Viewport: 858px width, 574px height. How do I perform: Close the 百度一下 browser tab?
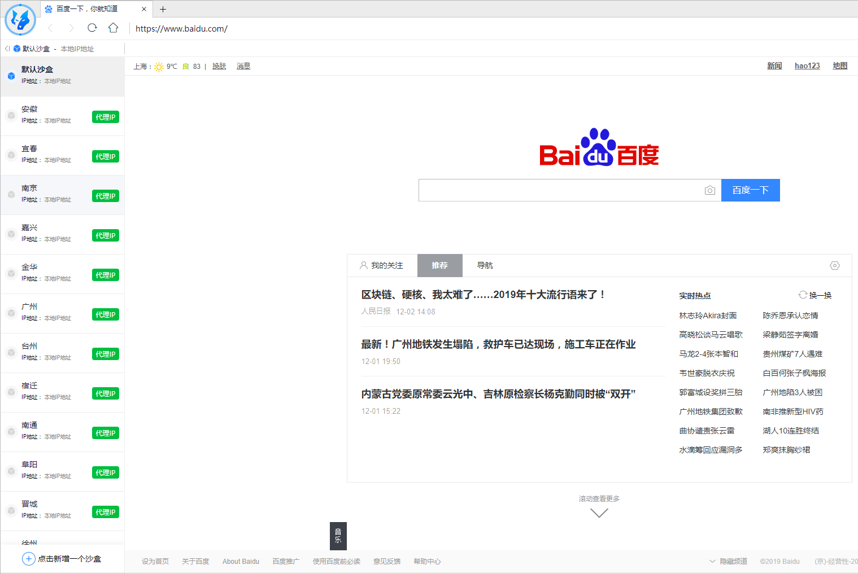click(144, 9)
